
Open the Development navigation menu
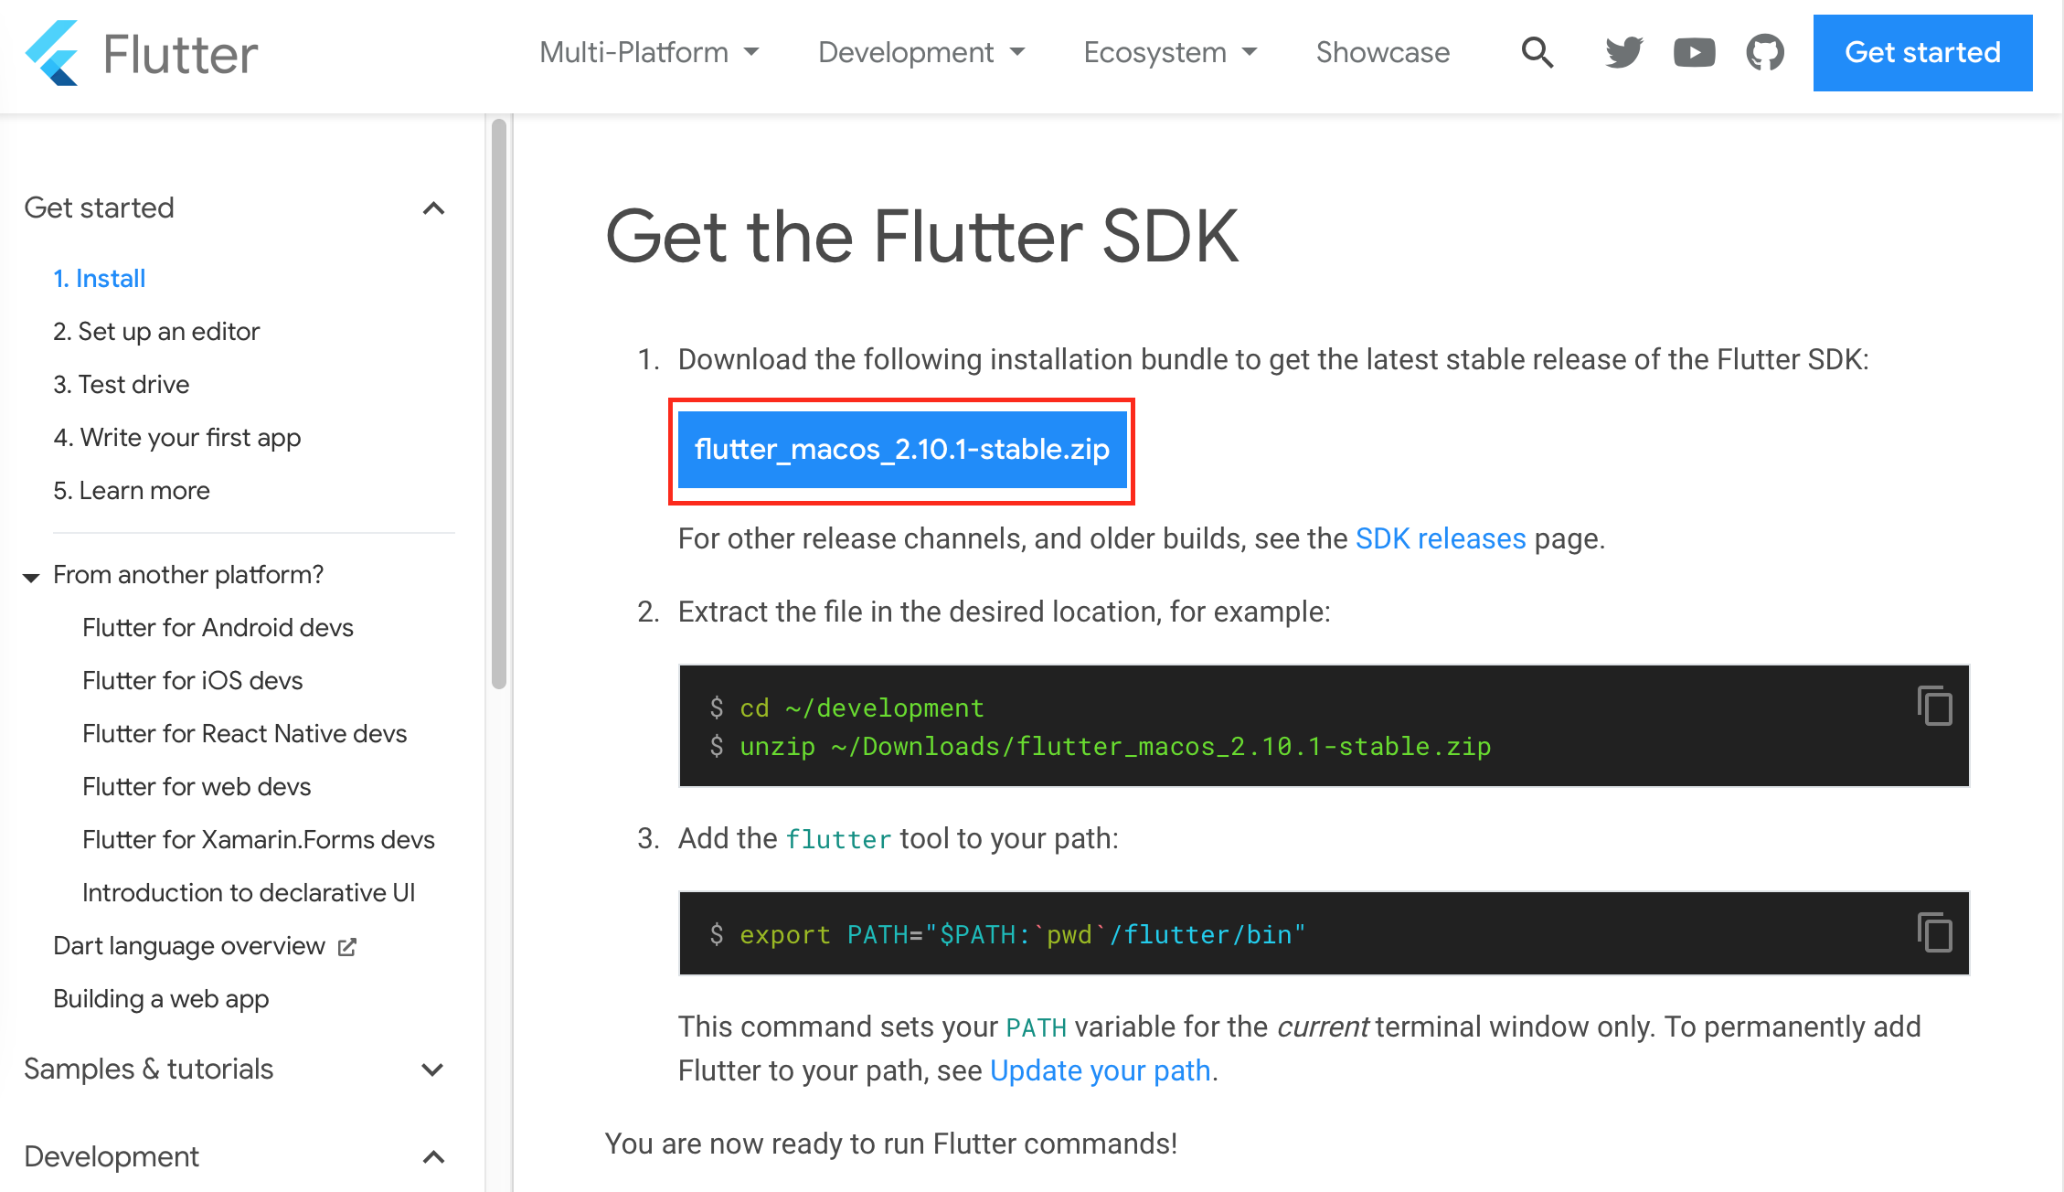921,52
